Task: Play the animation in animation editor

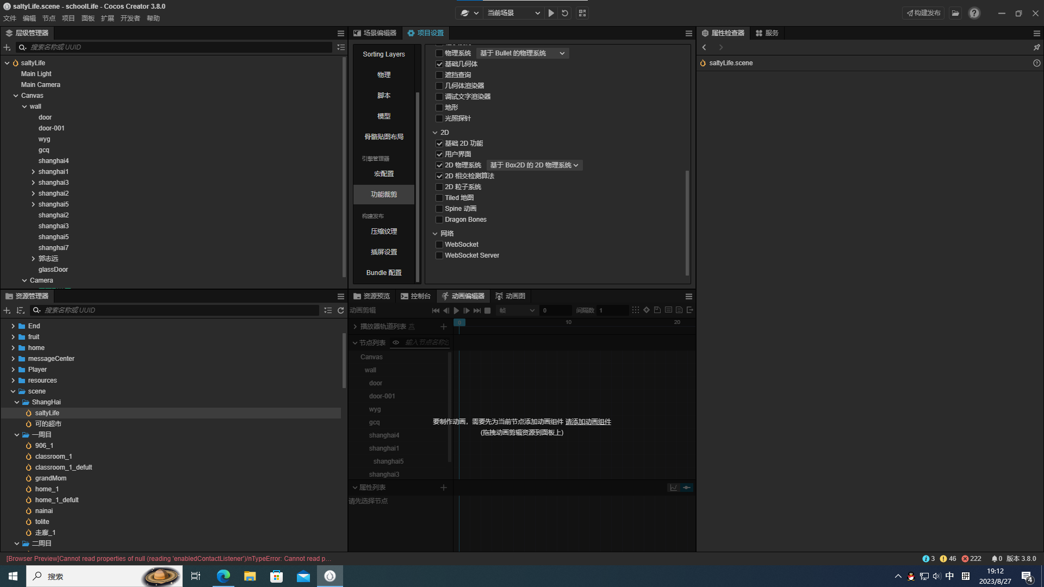Action: coord(456,310)
